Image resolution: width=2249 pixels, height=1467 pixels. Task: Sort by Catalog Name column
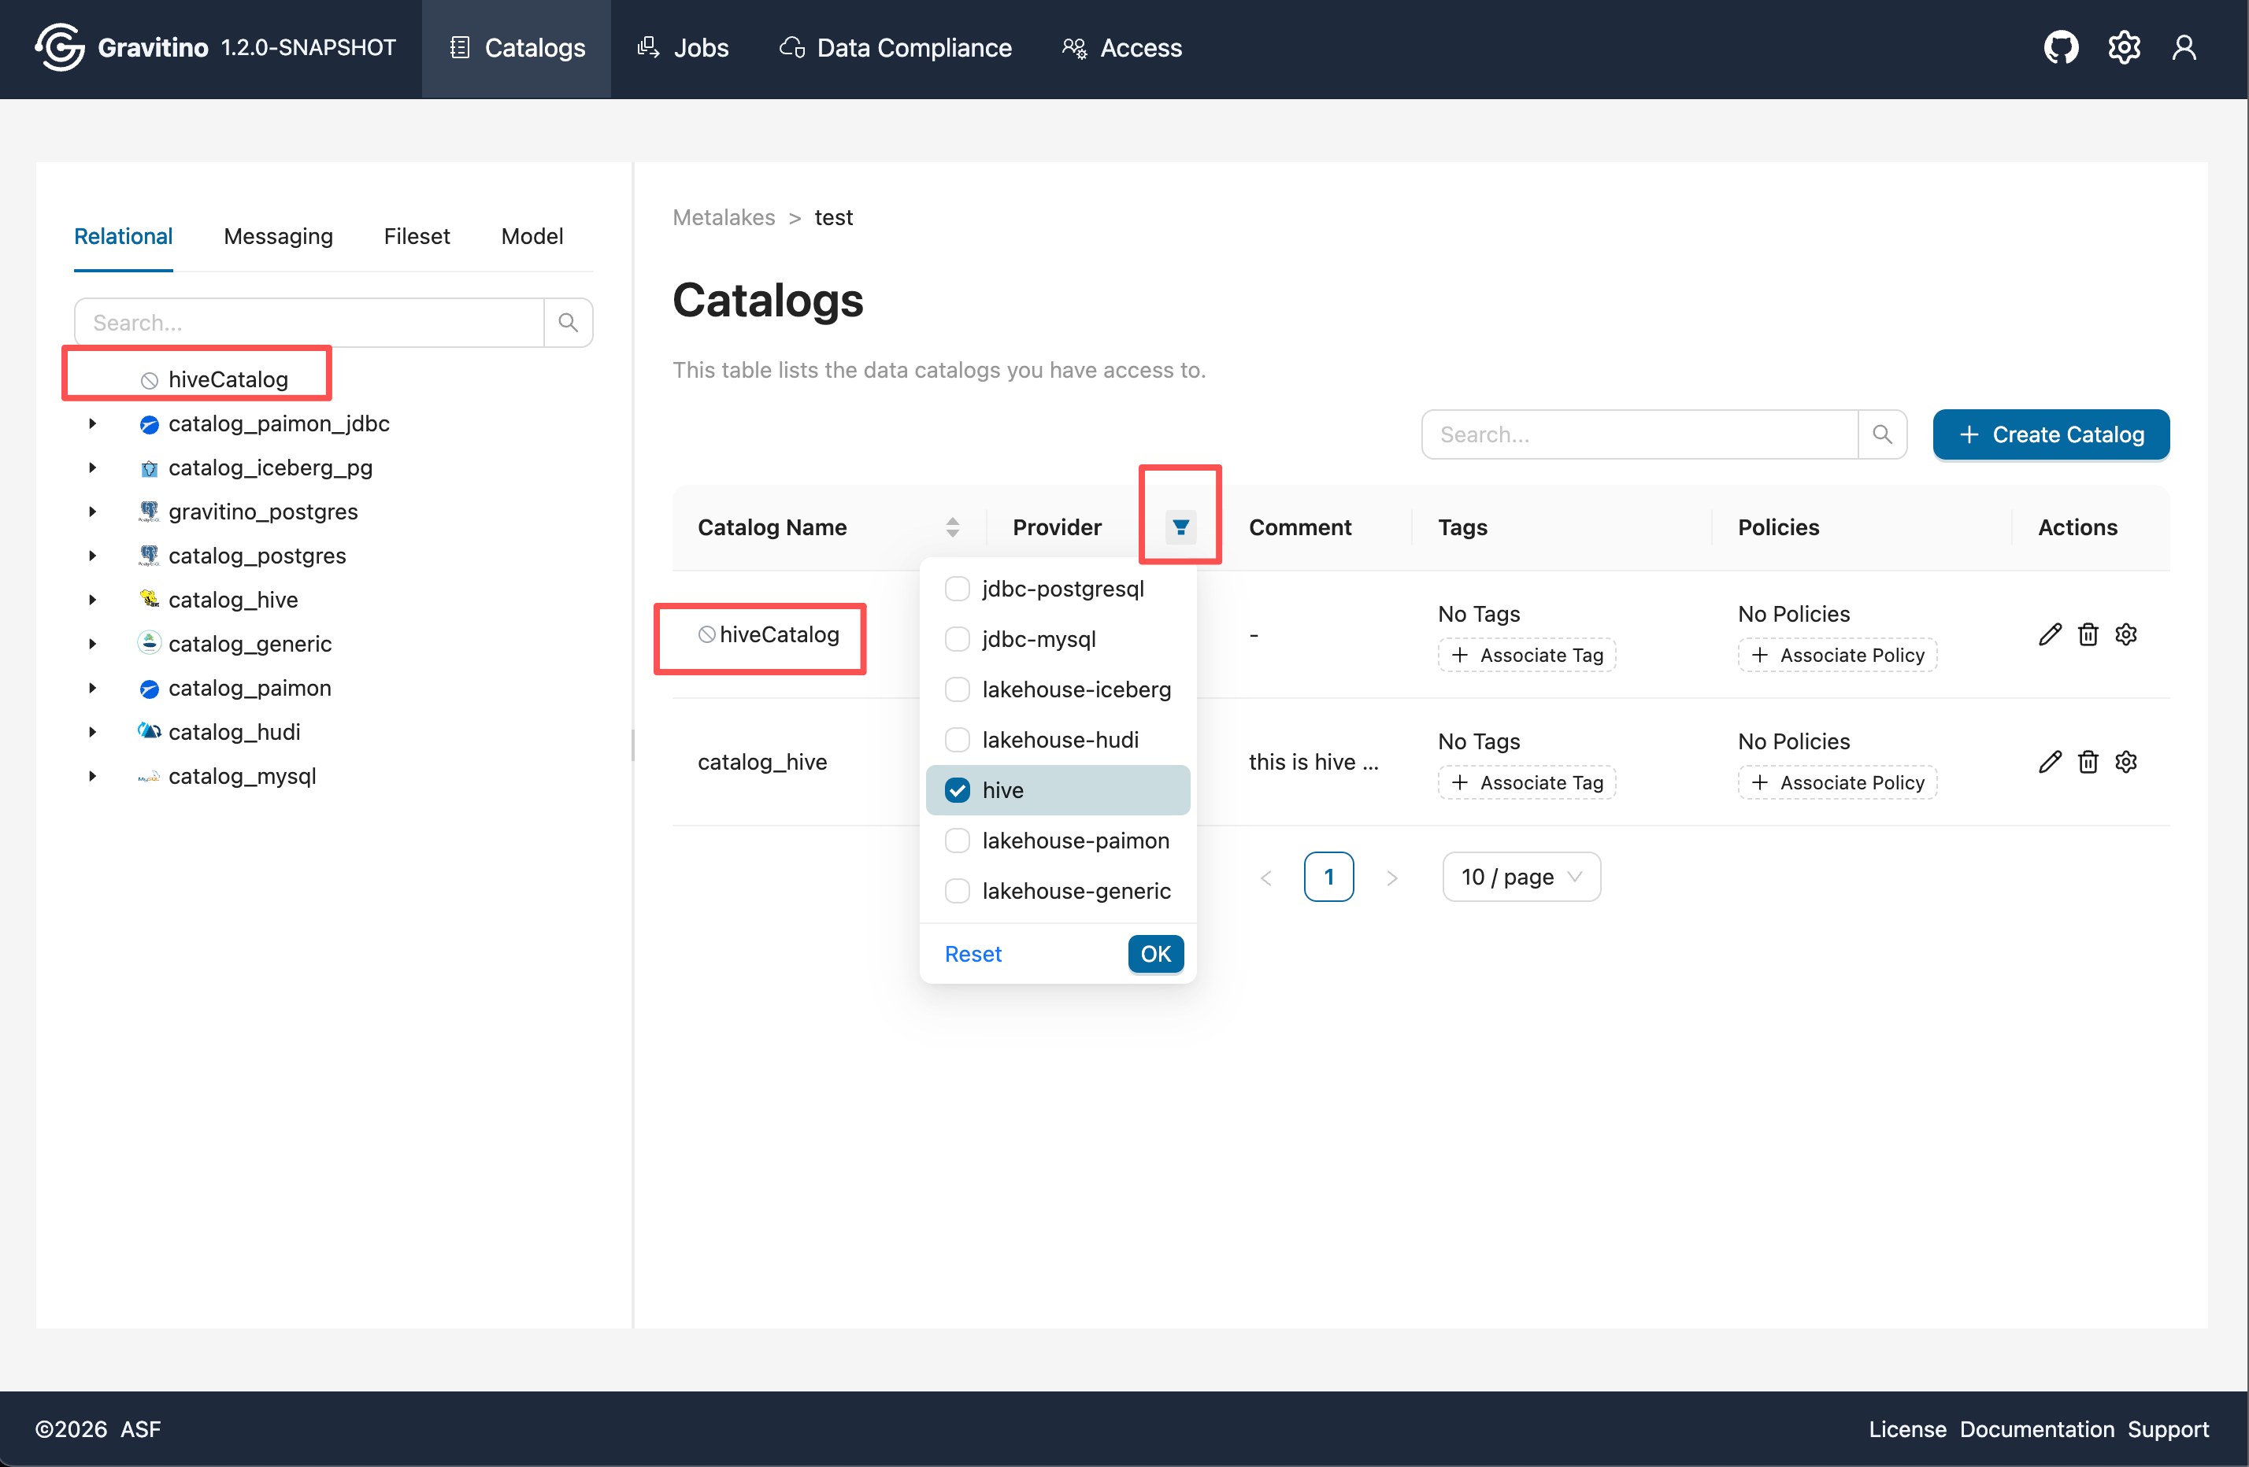[x=953, y=527]
